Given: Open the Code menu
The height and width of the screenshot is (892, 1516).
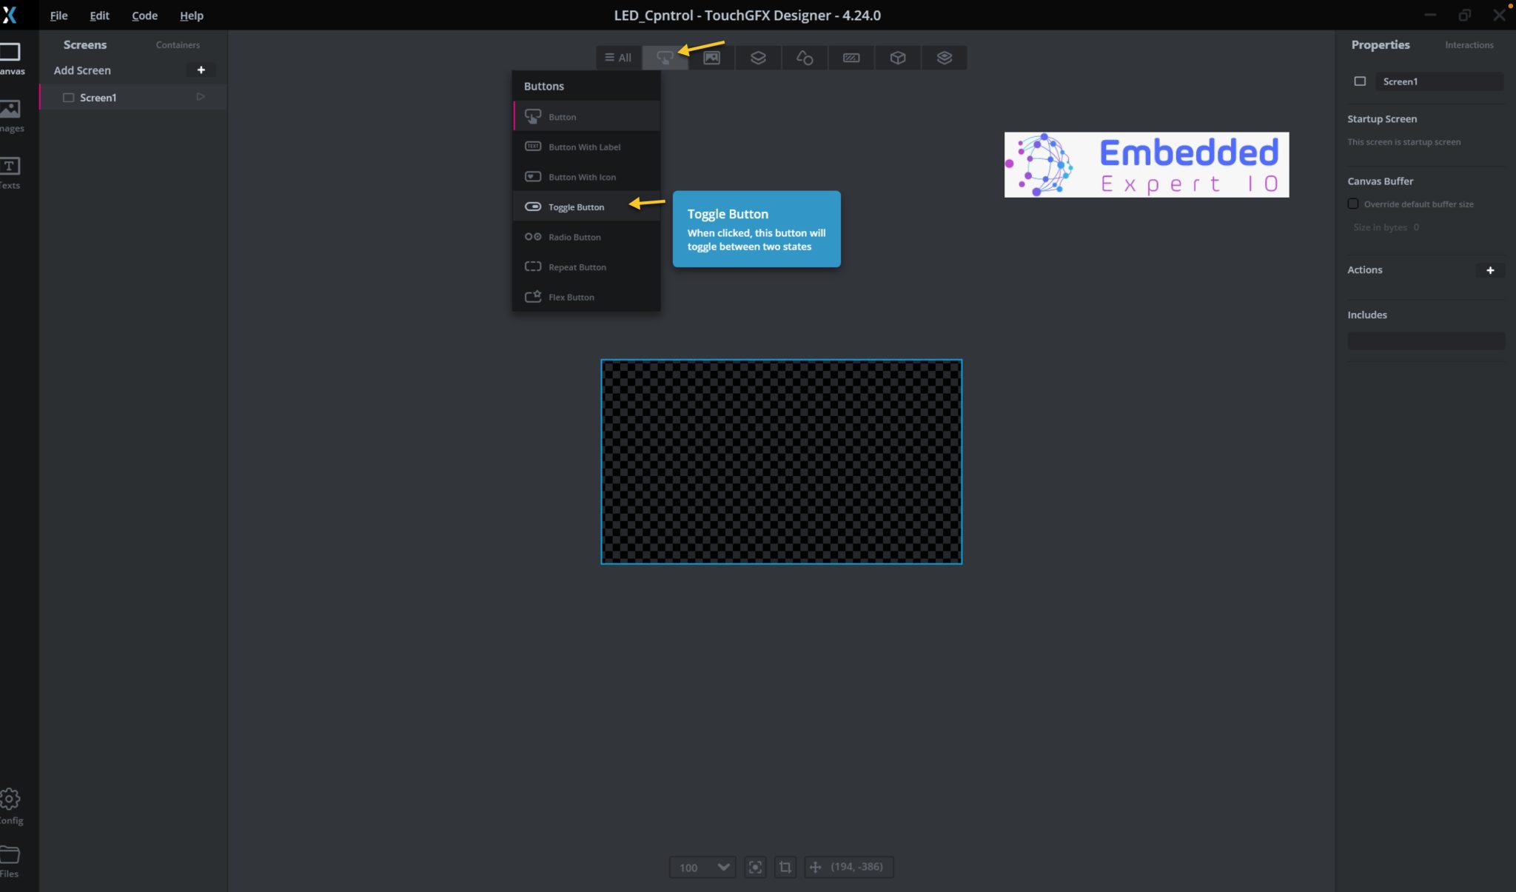Looking at the screenshot, I should click(144, 15).
